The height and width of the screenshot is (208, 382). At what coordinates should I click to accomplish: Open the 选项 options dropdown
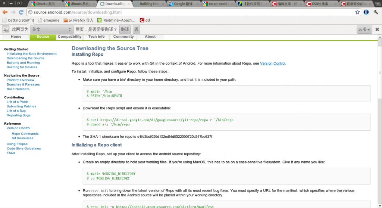(x=364, y=29)
